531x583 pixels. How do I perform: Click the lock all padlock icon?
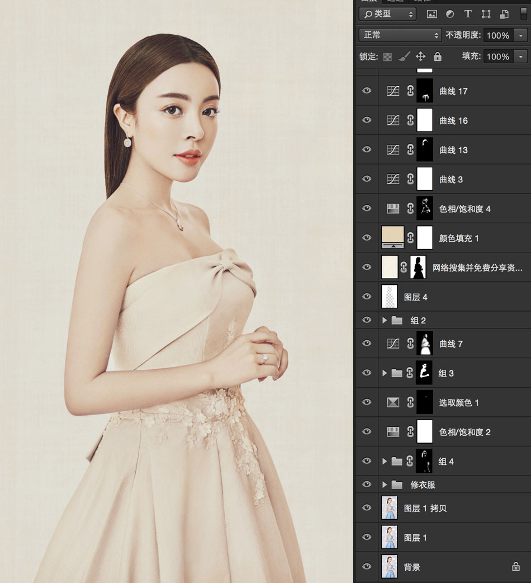pos(438,56)
